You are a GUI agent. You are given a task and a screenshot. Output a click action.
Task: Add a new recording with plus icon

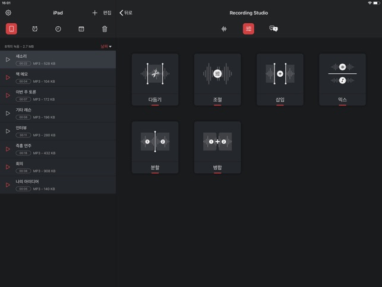(94, 13)
